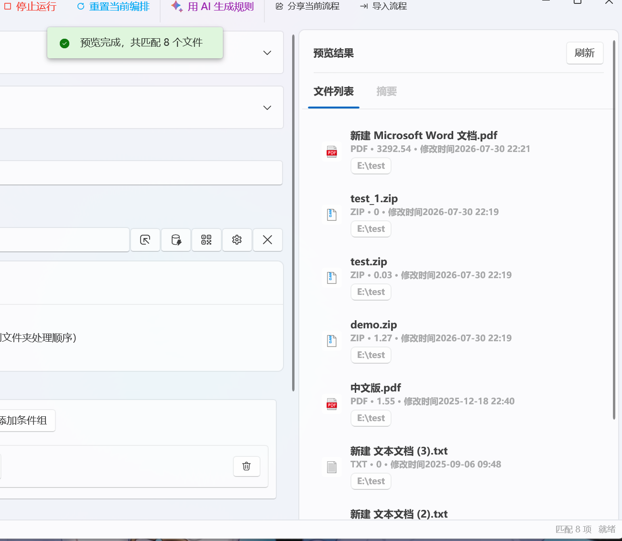Image resolution: width=622 pixels, height=541 pixels.
Task: Click the E:\test tag under demo.zip
Action: coord(371,355)
